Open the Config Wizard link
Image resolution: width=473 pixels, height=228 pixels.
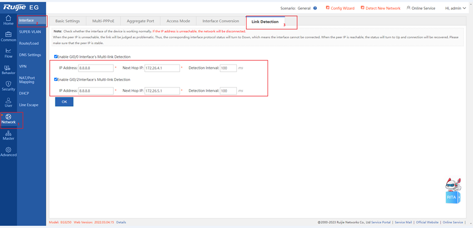pos(340,8)
